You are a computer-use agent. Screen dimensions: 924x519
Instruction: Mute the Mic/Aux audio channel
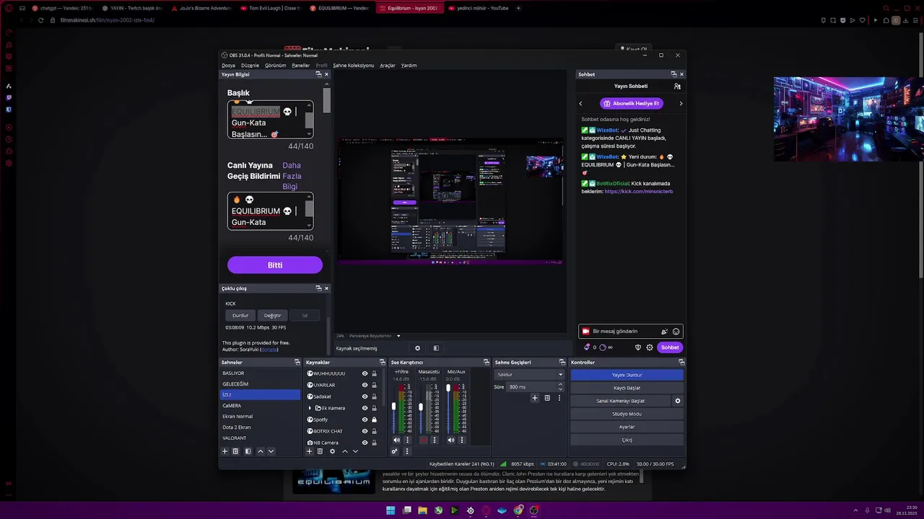pos(451,440)
